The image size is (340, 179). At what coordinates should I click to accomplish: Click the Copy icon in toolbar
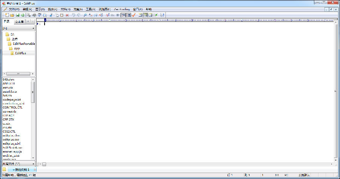[57, 15]
